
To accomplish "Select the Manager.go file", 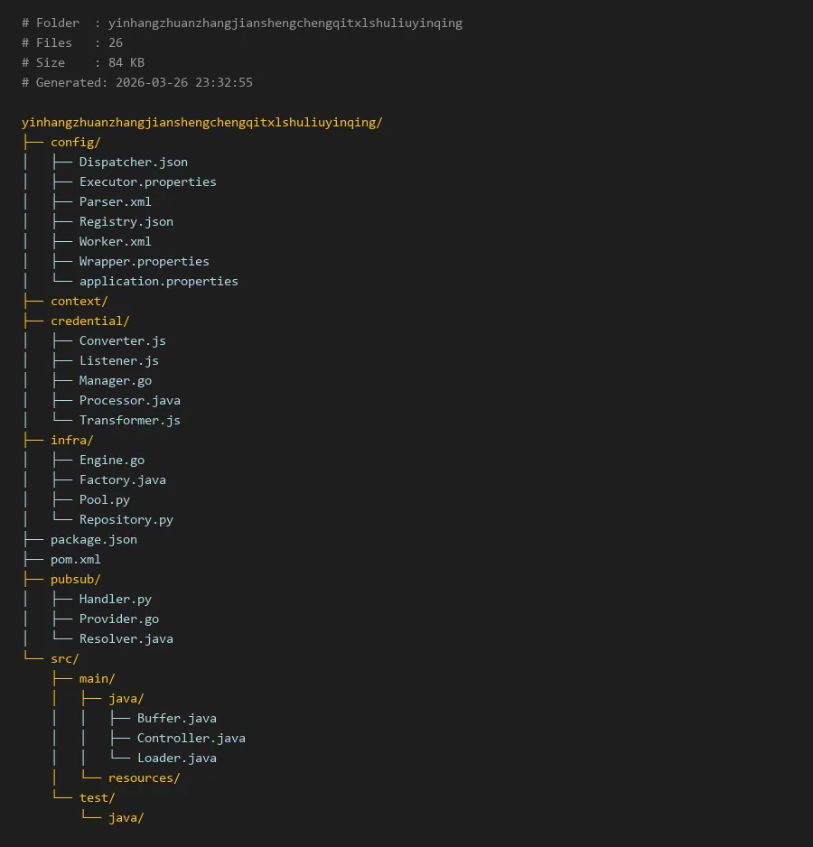I will pyautogui.click(x=115, y=380).
